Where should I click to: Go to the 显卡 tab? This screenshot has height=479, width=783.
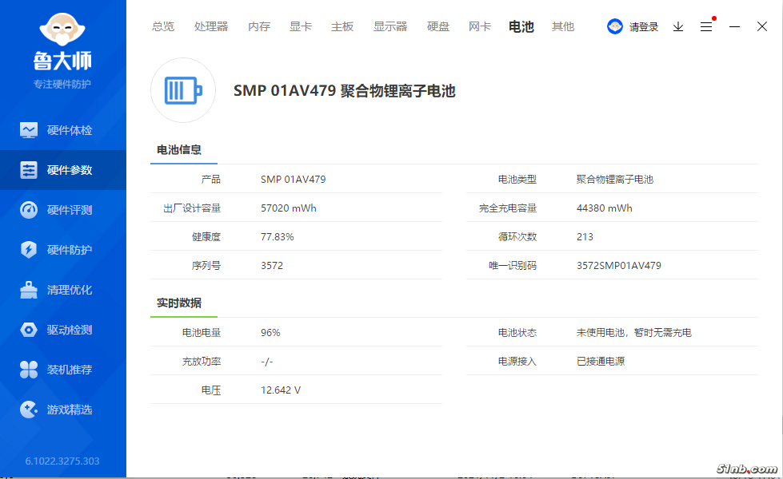301,26
